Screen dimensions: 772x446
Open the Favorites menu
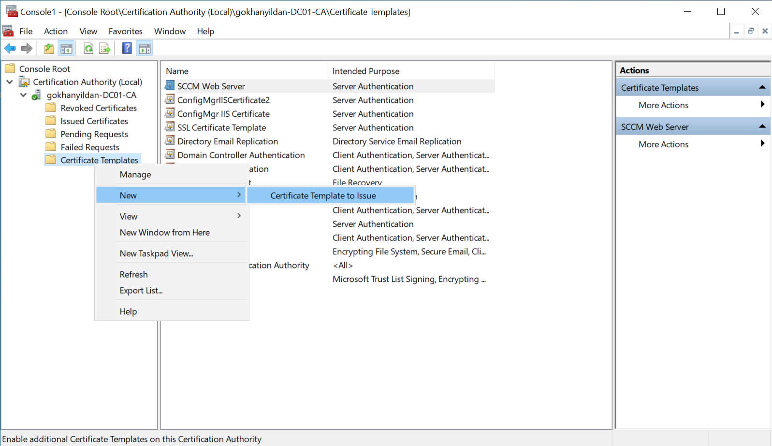pos(126,31)
